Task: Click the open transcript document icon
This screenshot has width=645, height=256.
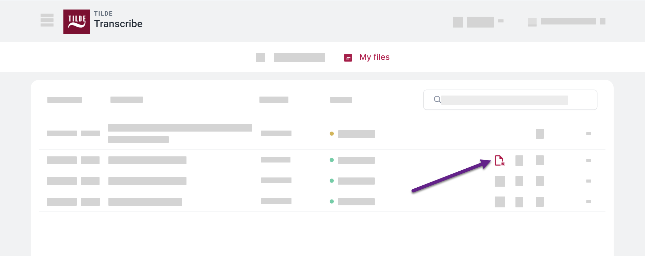Action: 500,160
